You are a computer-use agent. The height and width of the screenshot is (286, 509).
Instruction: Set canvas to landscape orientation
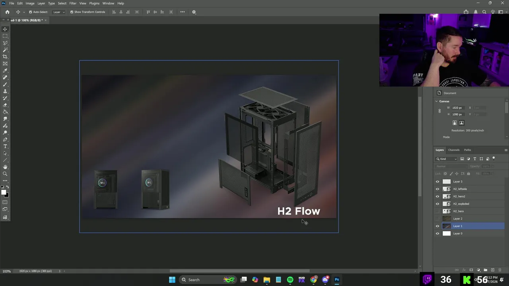tap(461, 123)
